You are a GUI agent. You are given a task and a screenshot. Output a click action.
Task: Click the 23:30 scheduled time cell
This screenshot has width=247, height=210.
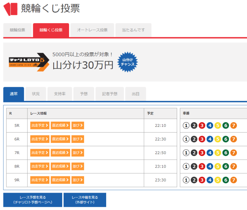(161, 180)
